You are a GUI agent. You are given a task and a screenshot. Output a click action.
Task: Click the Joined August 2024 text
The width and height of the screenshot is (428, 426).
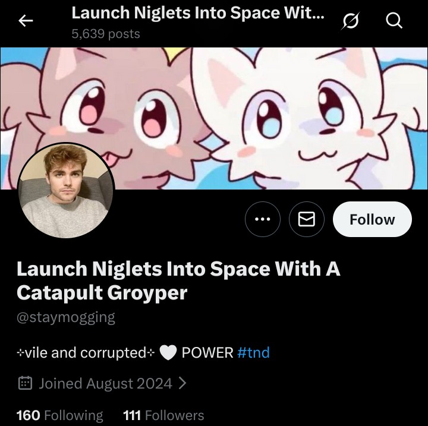(x=105, y=383)
